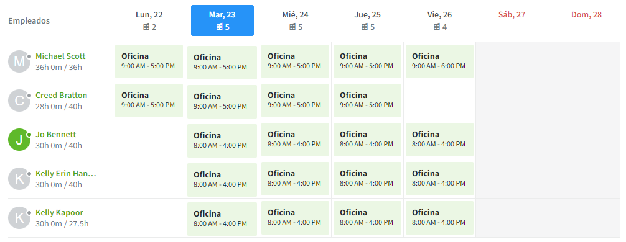Select the highlighted Mar, 23 day tab
The height and width of the screenshot is (242, 626).
pos(222,20)
